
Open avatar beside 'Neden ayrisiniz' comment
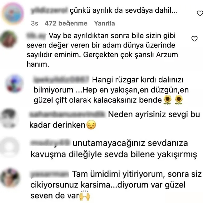tap(9, 118)
